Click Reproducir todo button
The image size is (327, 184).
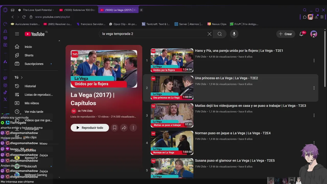[x=90, y=128]
